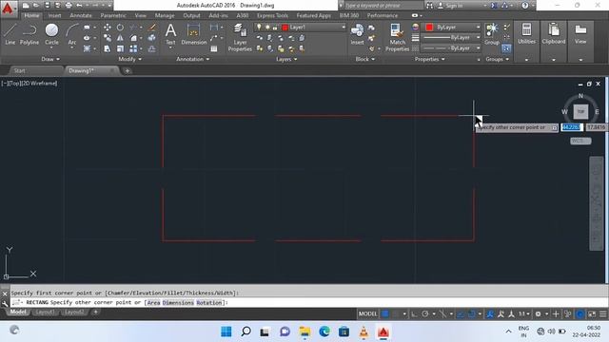Click the Explode tool icon
The height and width of the screenshot is (342, 609).
(152, 38)
